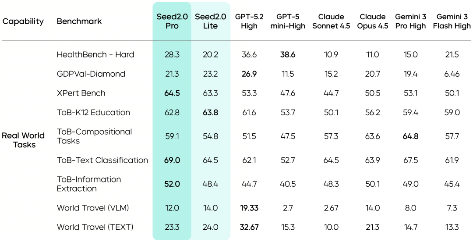The image size is (473, 242).
Task: Click the ToB-K12 Education label
Action: coord(93,112)
